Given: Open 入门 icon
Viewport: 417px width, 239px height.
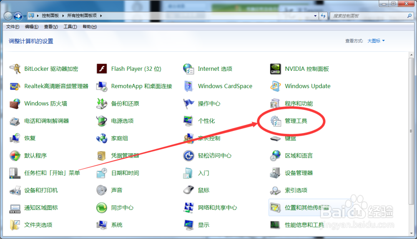Looking at the screenshot, I should click(x=188, y=173).
